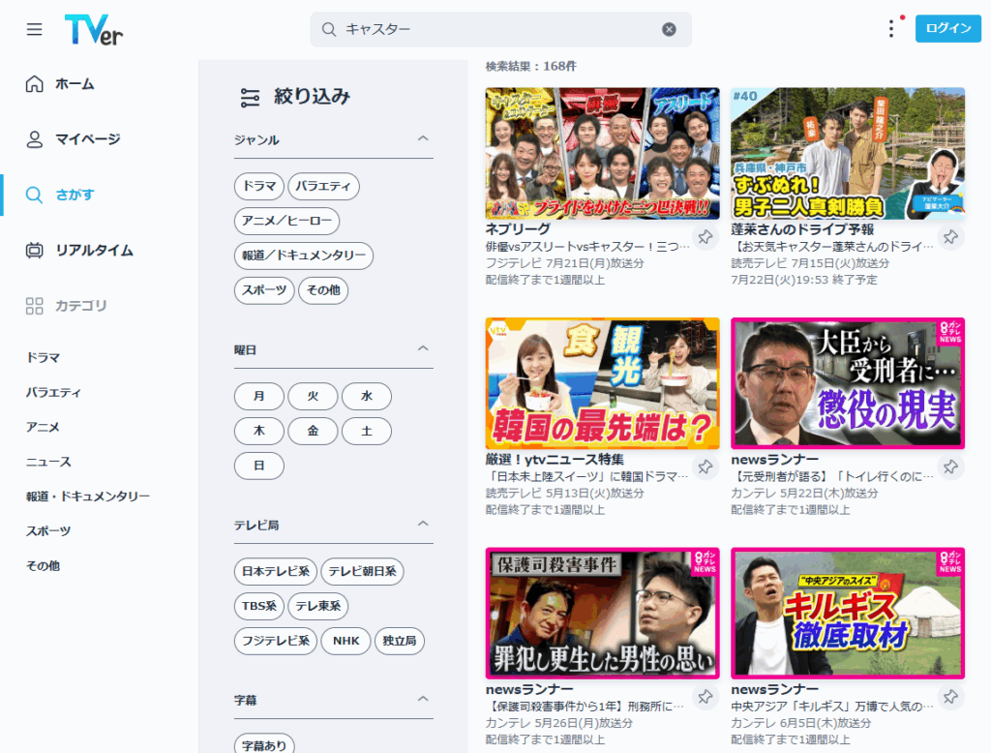Click the ログイン button
The image size is (991, 753).
click(948, 28)
